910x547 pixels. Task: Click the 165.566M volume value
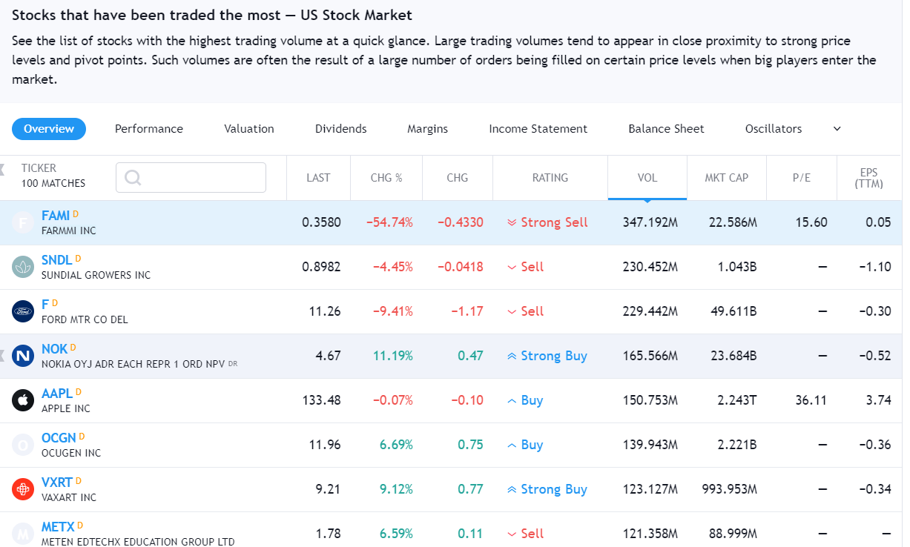(650, 356)
